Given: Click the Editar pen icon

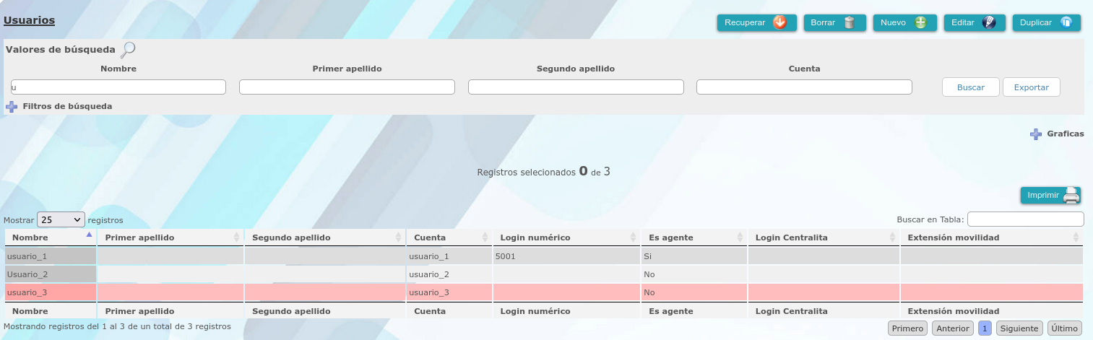Looking at the screenshot, I should (x=990, y=22).
